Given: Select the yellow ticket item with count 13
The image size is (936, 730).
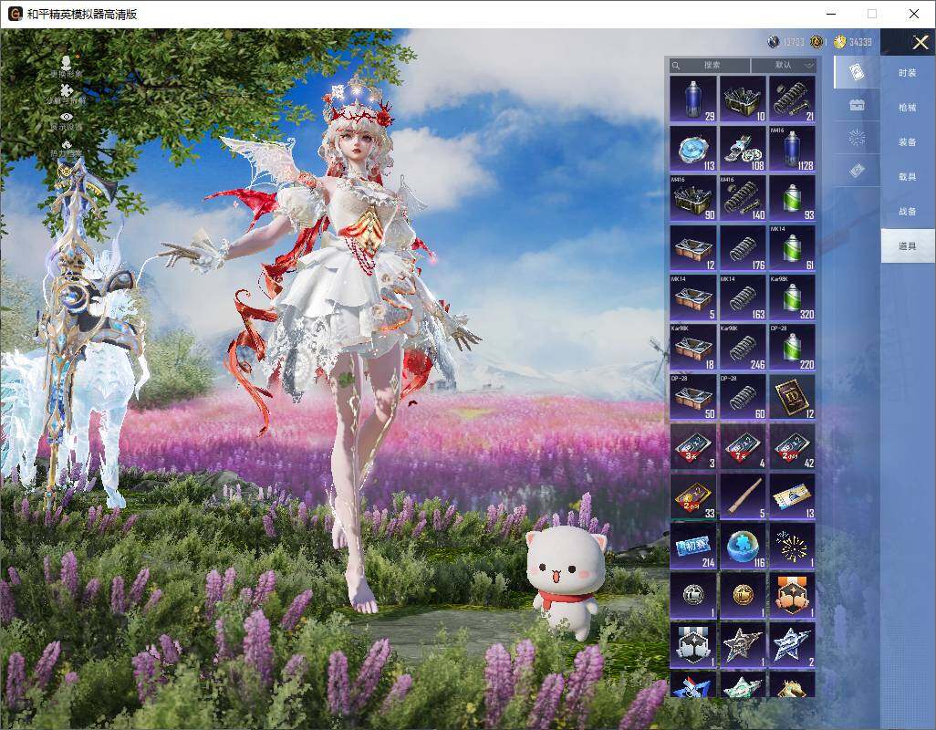Looking at the screenshot, I should point(792,496).
